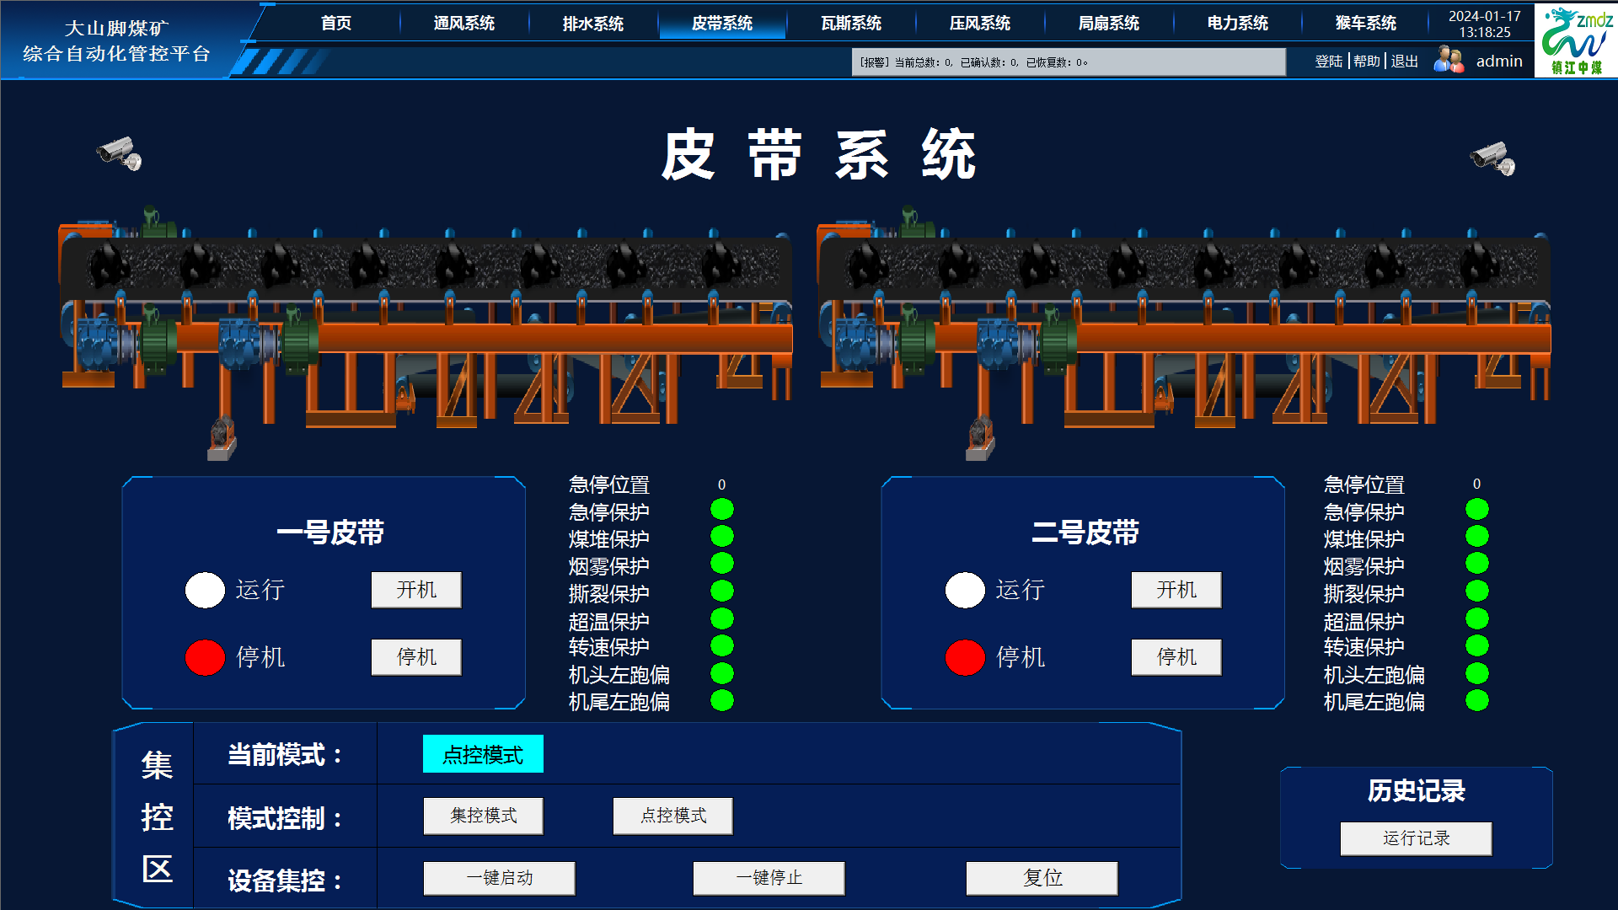This screenshot has height=910, width=1618.
Task: Click the red 停机 lamp of 二号皮带
Action: (964, 657)
